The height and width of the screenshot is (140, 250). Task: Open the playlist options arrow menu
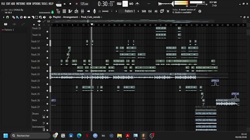click(x=4, y=17)
